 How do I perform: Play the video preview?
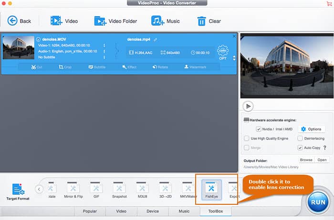(248, 106)
